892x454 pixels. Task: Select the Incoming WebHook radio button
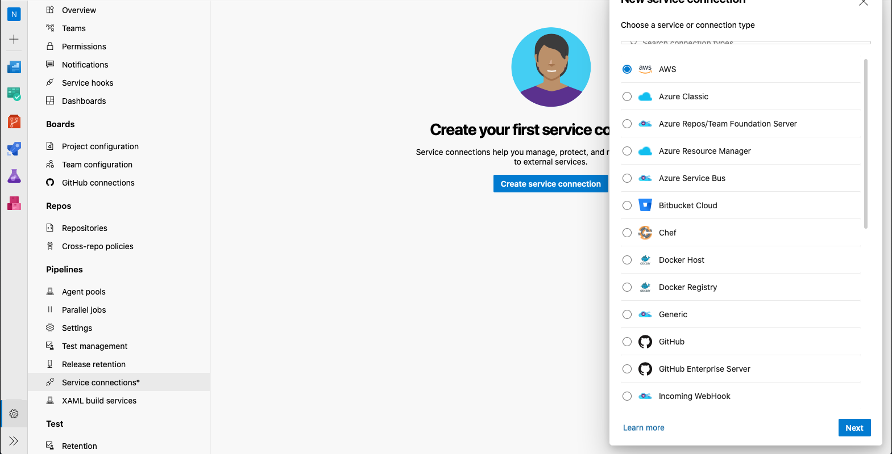627,396
